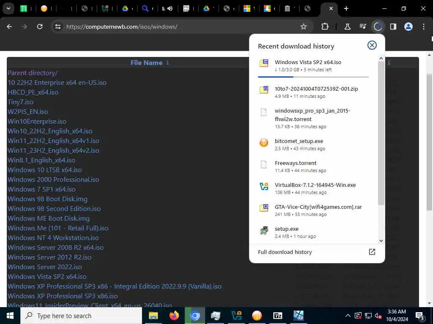
Task: Open site information icon in address bar
Action: coord(58,27)
